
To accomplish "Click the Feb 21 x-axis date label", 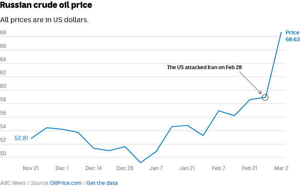I will [x=250, y=168].
